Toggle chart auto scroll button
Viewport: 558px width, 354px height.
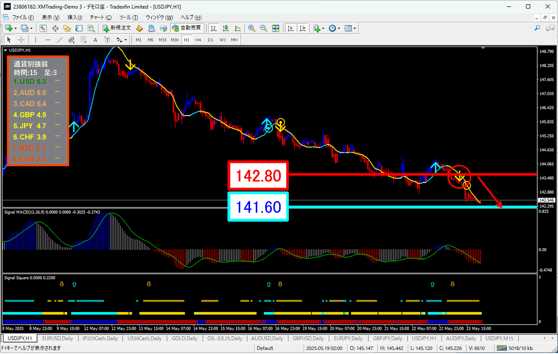[290, 28]
